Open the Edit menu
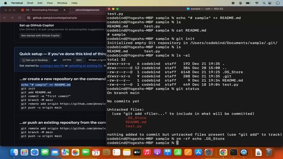 pyautogui.click(x=40, y=3)
